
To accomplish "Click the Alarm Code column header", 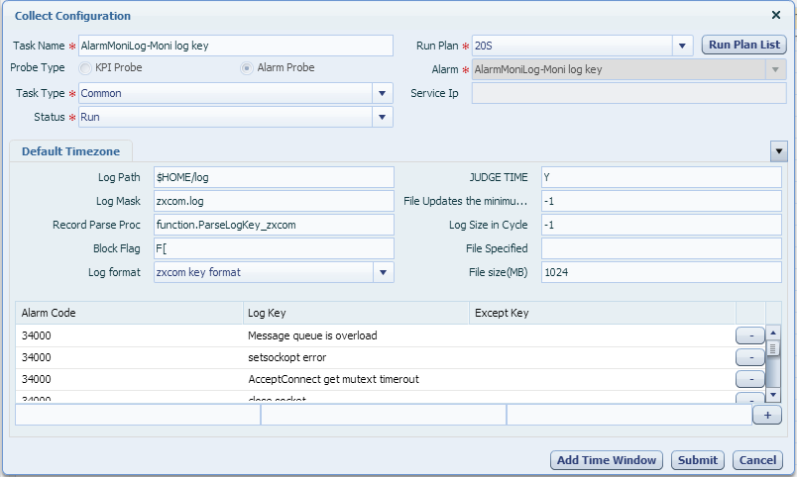I will [x=129, y=313].
